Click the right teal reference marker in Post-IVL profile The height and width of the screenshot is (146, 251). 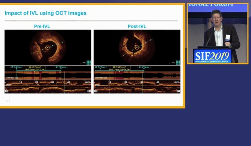pyautogui.click(x=144, y=69)
